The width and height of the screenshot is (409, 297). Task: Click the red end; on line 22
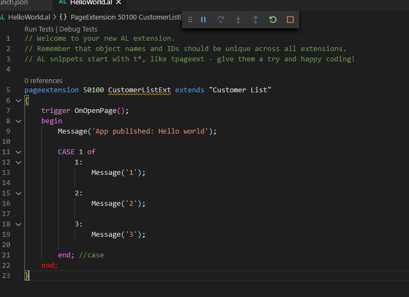(x=49, y=266)
